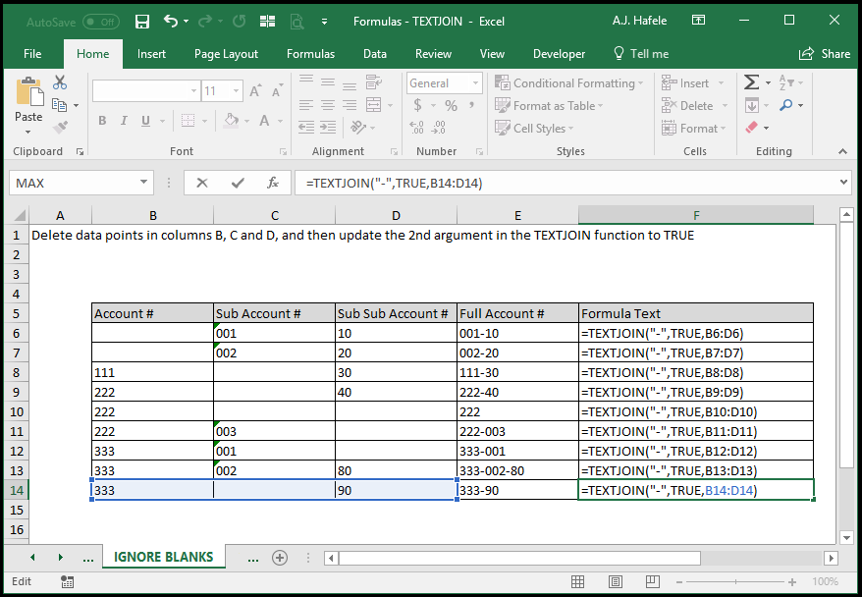Apply Percent Style format
Viewport: 862px width, 597px height.
click(452, 105)
